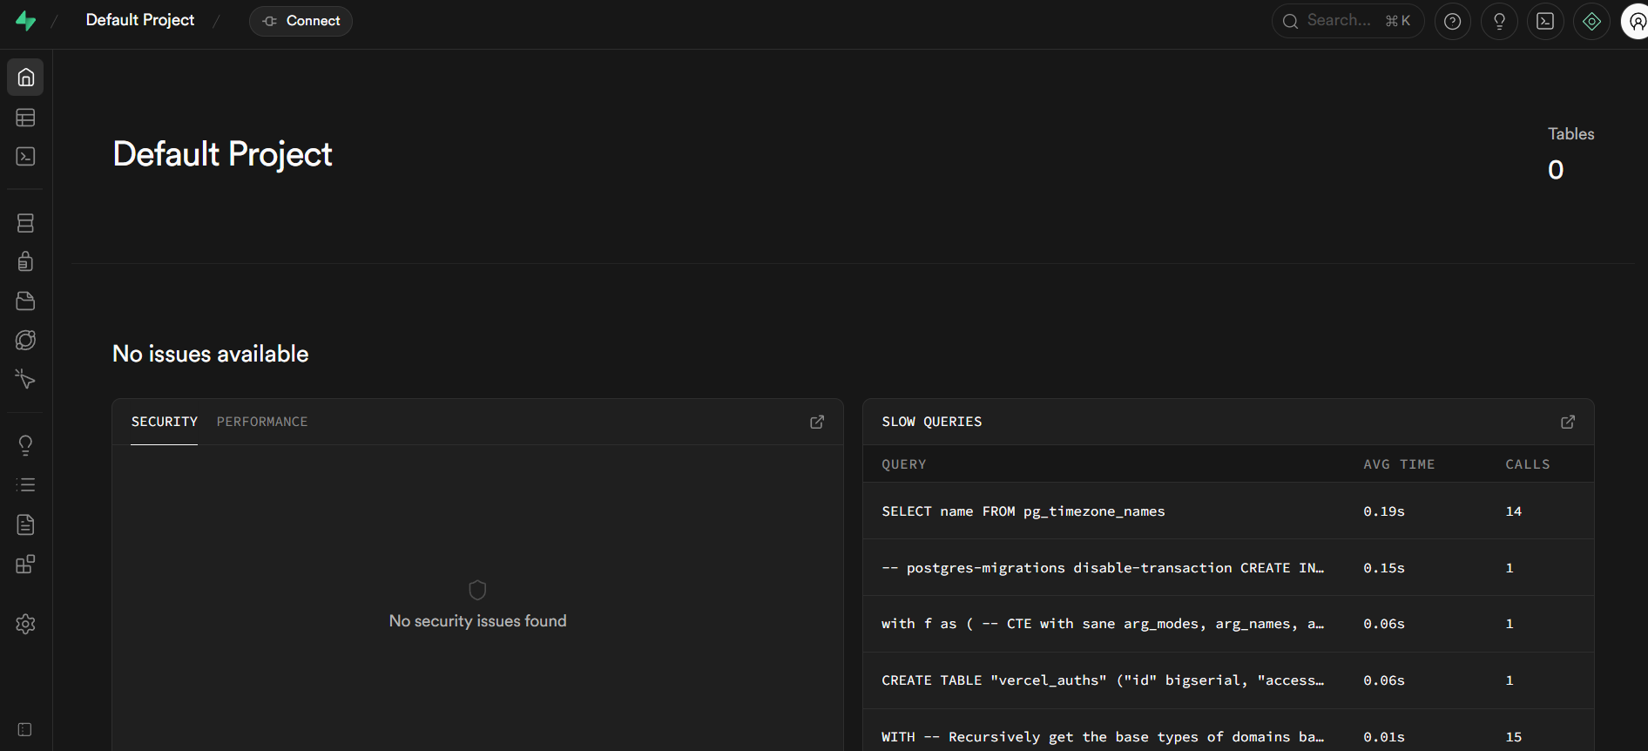This screenshot has height=751, width=1648.
Task: Click the QUERY column header
Action: coord(904,464)
